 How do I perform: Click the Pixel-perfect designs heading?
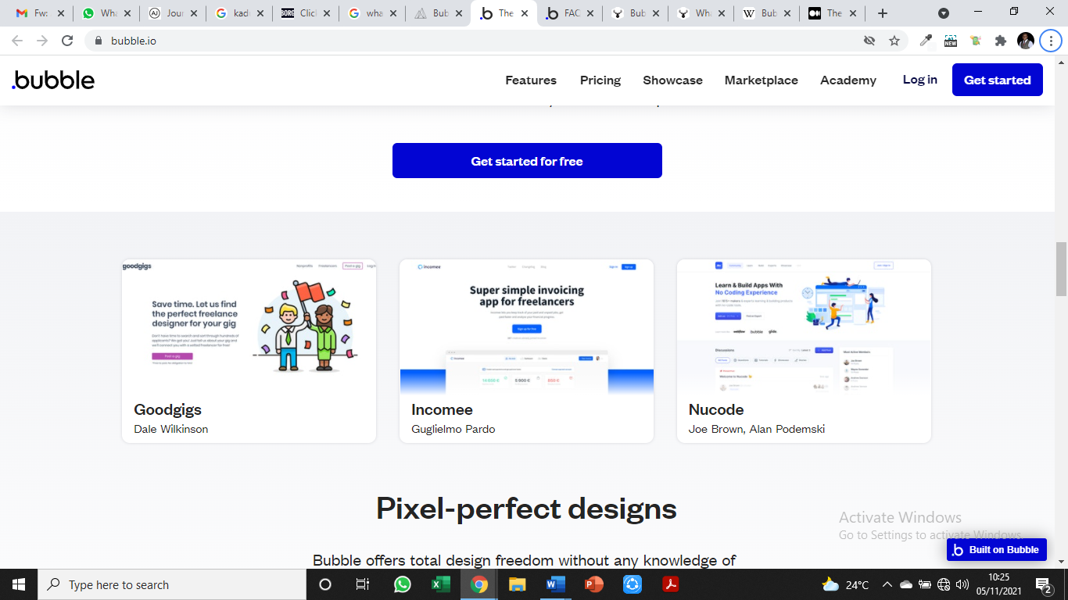(x=526, y=509)
